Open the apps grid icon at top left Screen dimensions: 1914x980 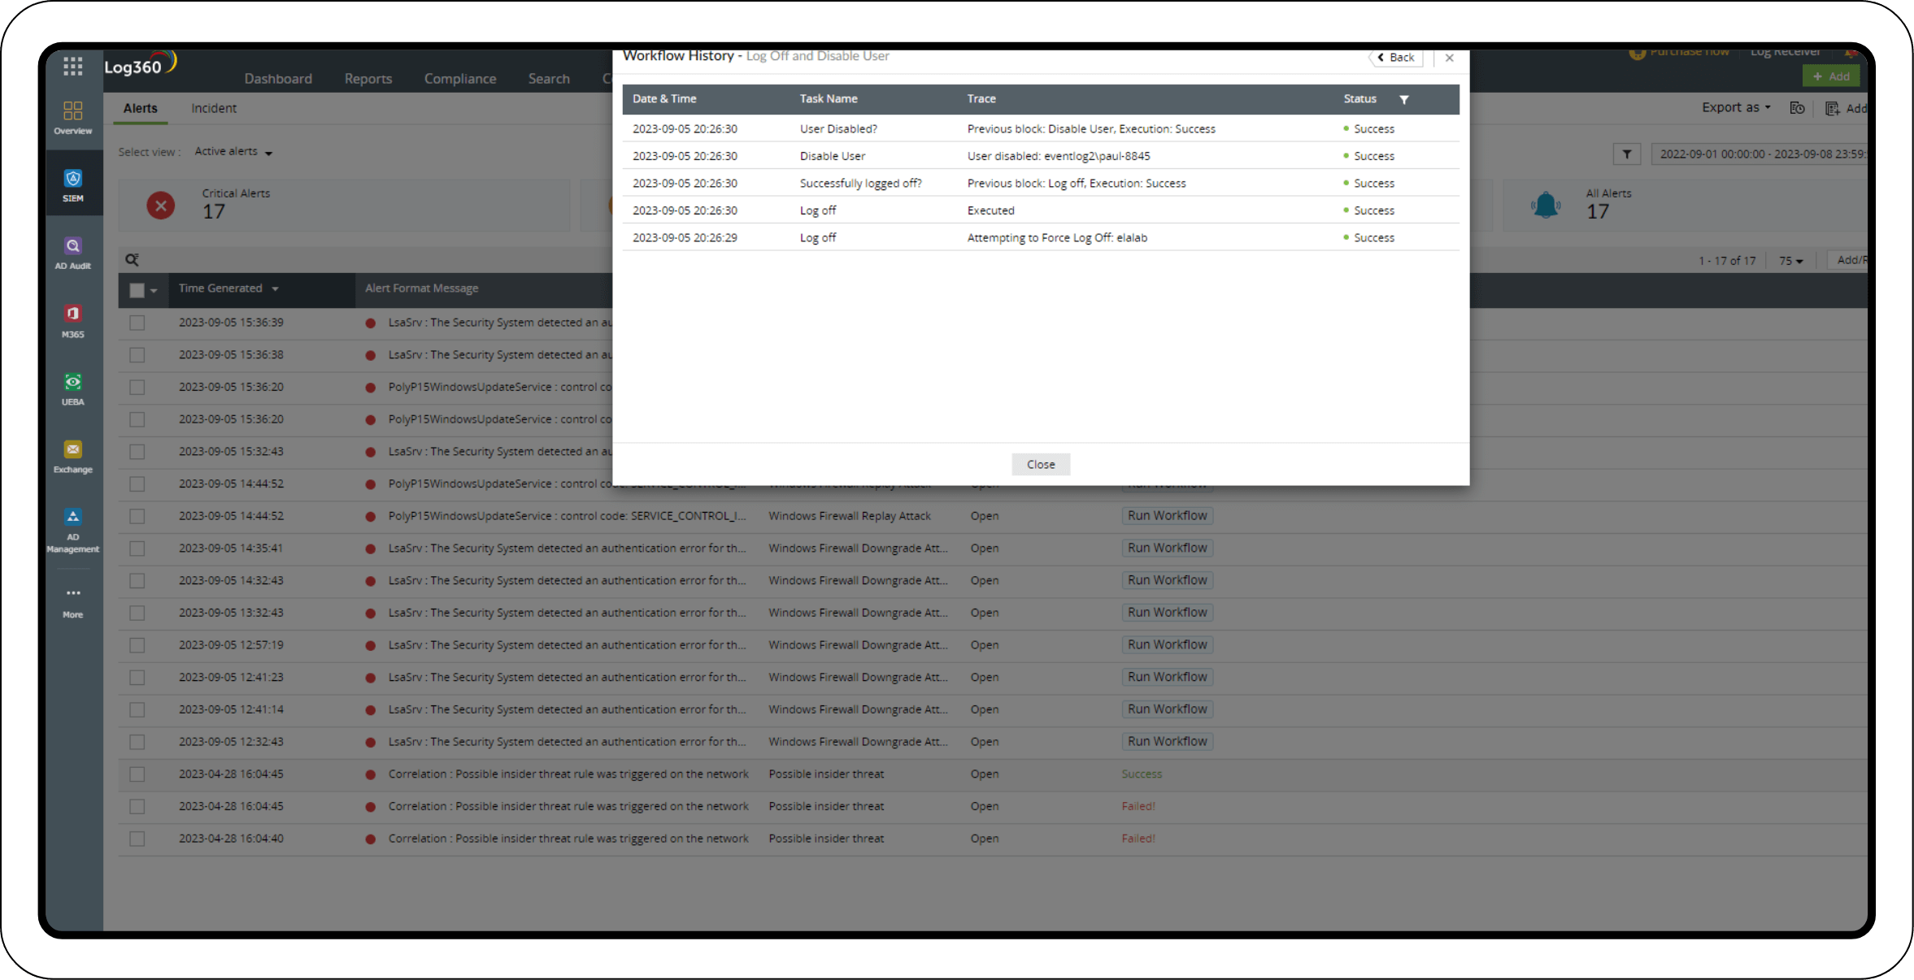coord(72,66)
